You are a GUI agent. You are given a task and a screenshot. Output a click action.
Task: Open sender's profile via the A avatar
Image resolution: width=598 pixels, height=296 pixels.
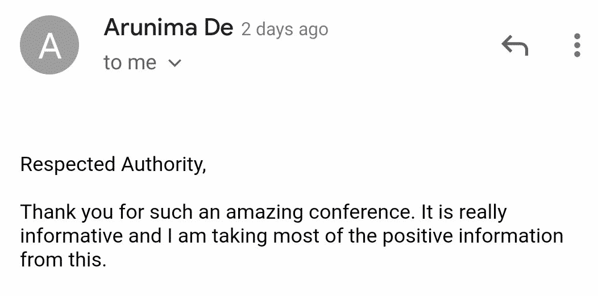(x=49, y=45)
